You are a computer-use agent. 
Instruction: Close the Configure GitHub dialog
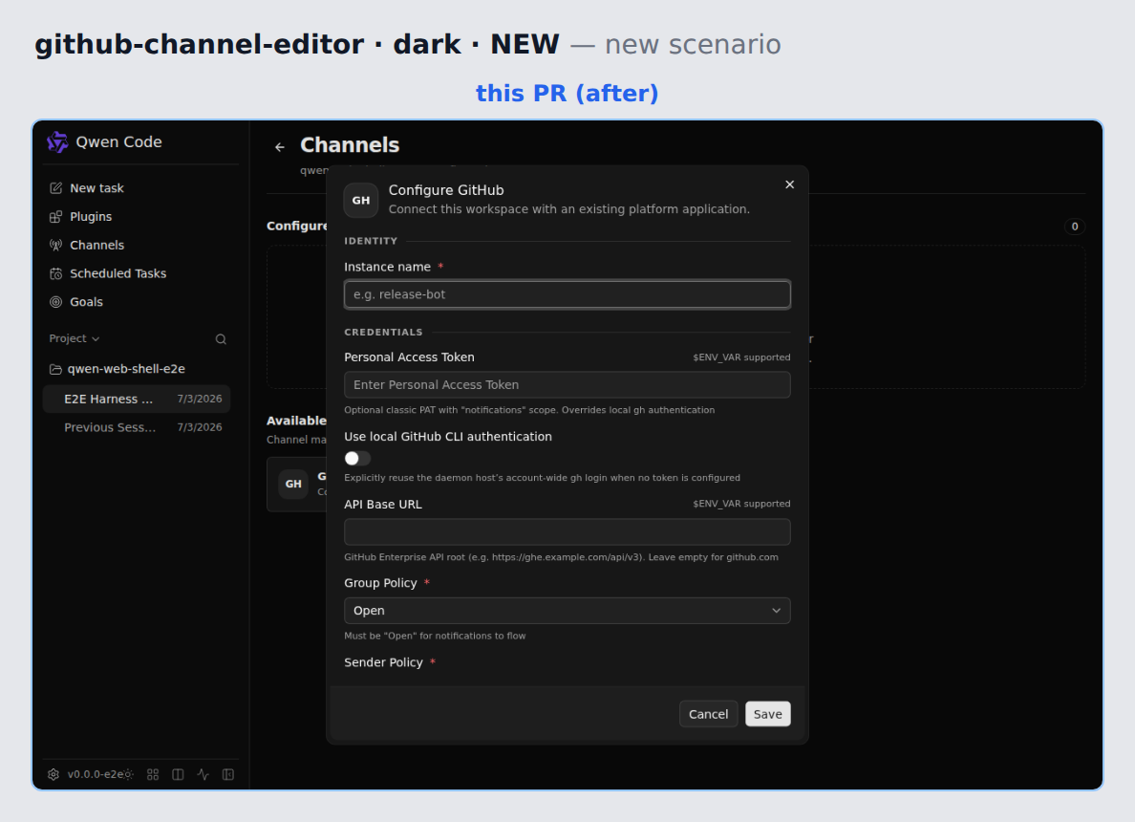click(x=790, y=184)
